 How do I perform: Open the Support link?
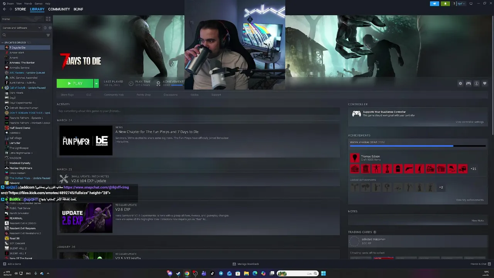pos(216,95)
